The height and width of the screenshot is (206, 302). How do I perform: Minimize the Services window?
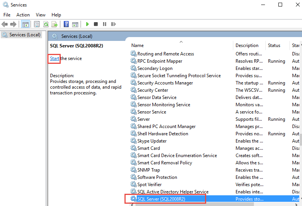[x=263, y=5]
